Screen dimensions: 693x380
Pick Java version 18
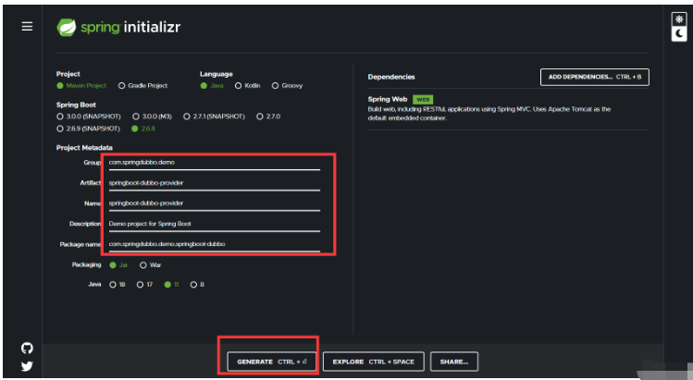tap(118, 285)
